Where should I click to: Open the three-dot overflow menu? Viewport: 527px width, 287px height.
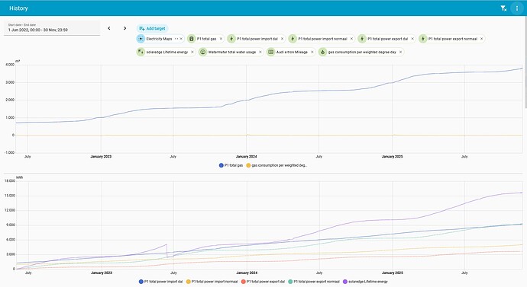pos(517,8)
